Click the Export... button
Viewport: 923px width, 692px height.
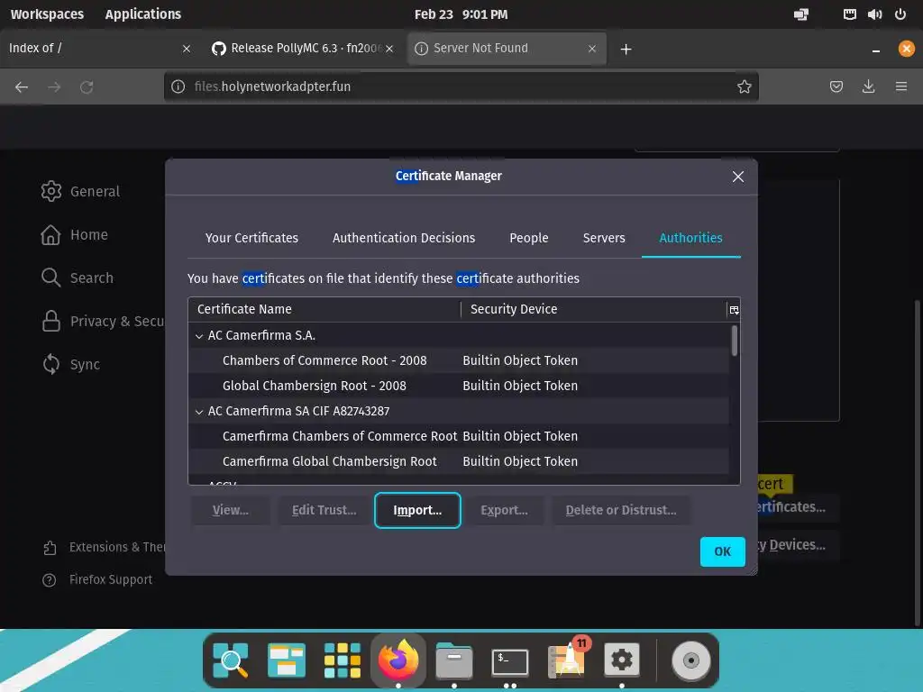[504, 510]
